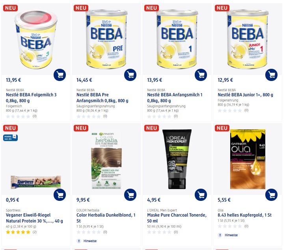This screenshot has height=250, width=285.
Task: Open Veganer Eiweiß-Riegel Natural Protein link
Action: pyautogui.click(x=35, y=218)
